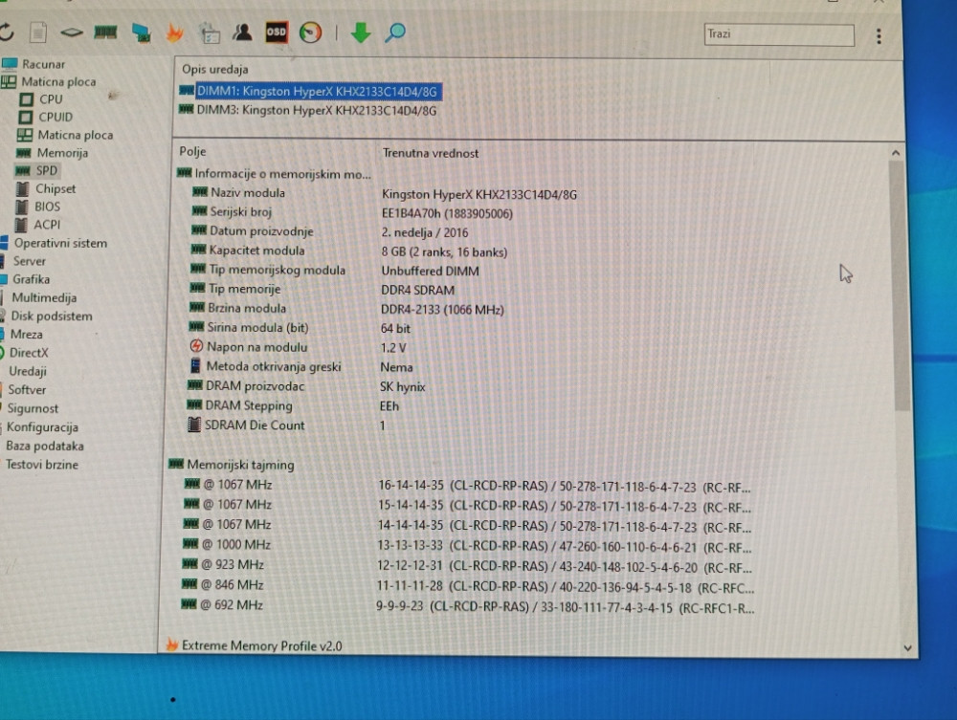957x720 pixels.
Task: Select the @ 846 MHz timing row
Action: pyautogui.click(x=468, y=586)
